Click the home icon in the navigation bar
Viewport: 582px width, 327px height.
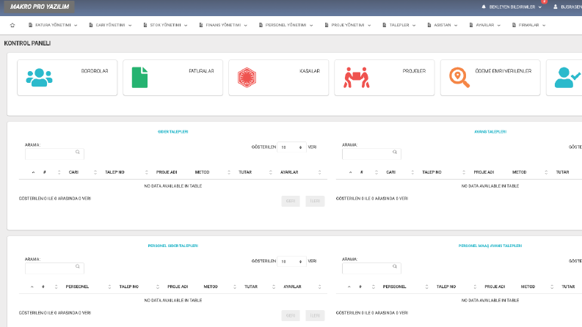[12, 25]
